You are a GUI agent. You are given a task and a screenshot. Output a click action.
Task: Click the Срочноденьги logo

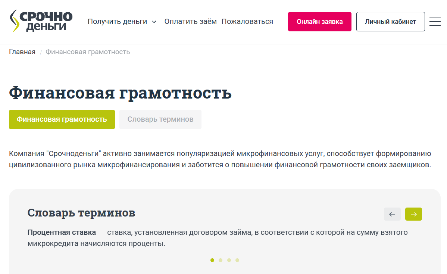41,21
